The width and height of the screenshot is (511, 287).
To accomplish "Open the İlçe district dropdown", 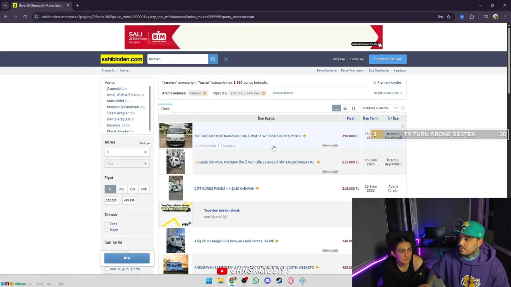I will (127, 163).
